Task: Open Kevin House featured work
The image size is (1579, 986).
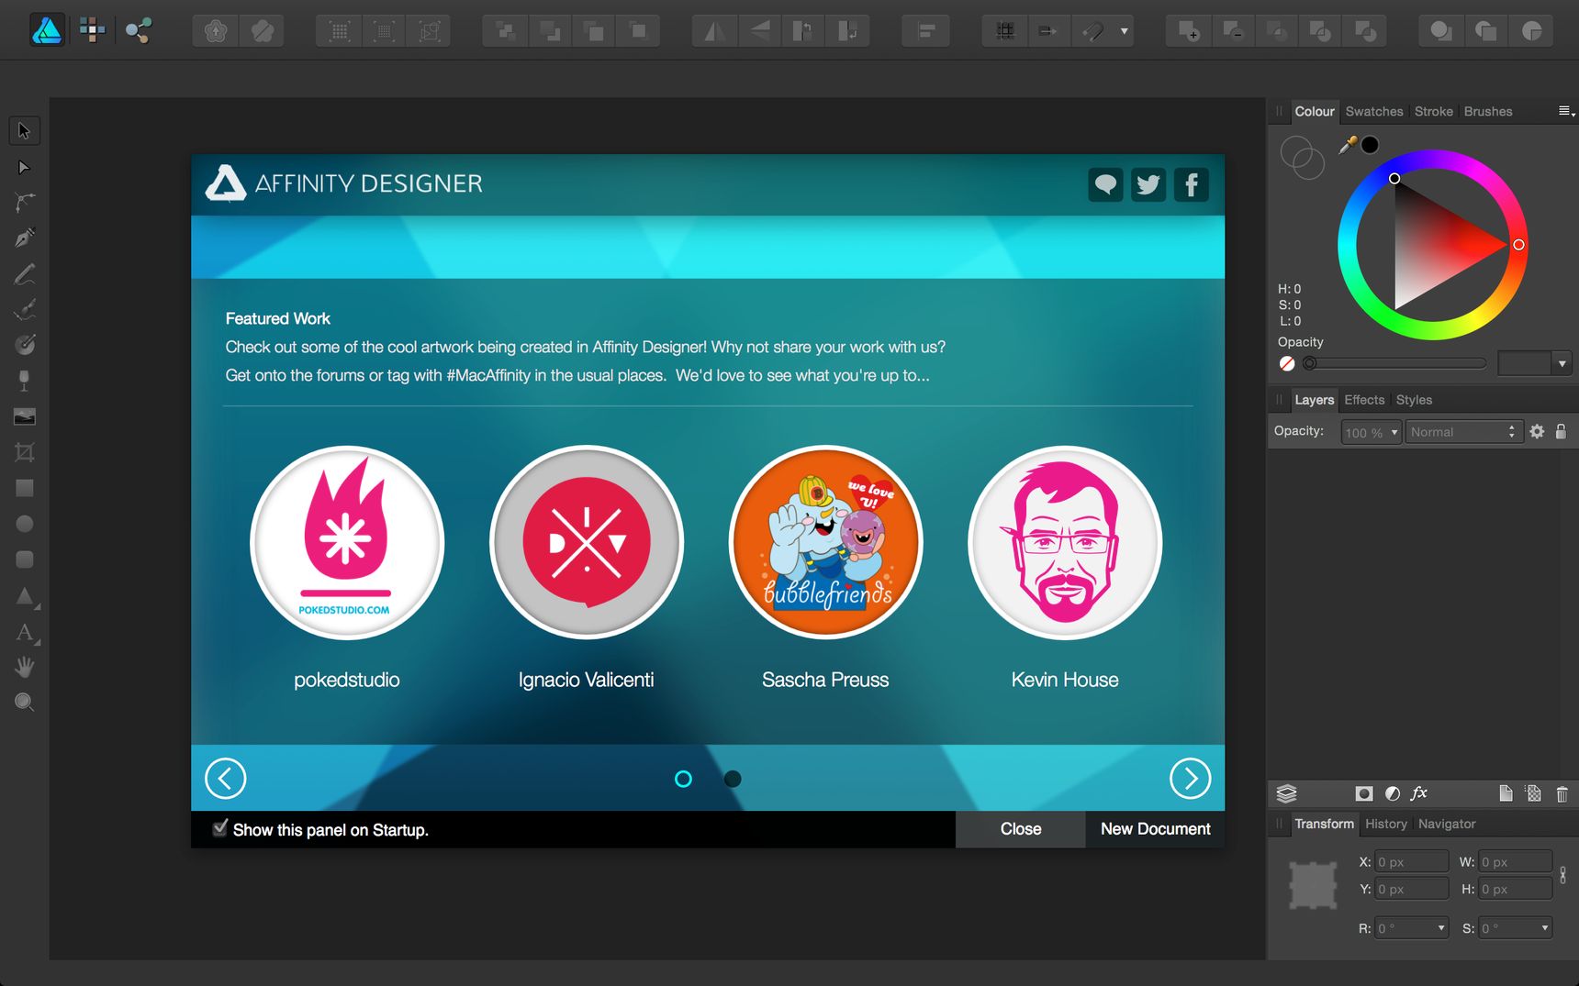Action: pyautogui.click(x=1065, y=543)
